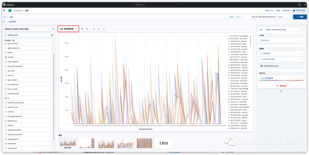Viewport: 309px width, 155px height.
Task: Open the kibana_sample_data_logs index pattern dropdown
Action: (27, 29)
